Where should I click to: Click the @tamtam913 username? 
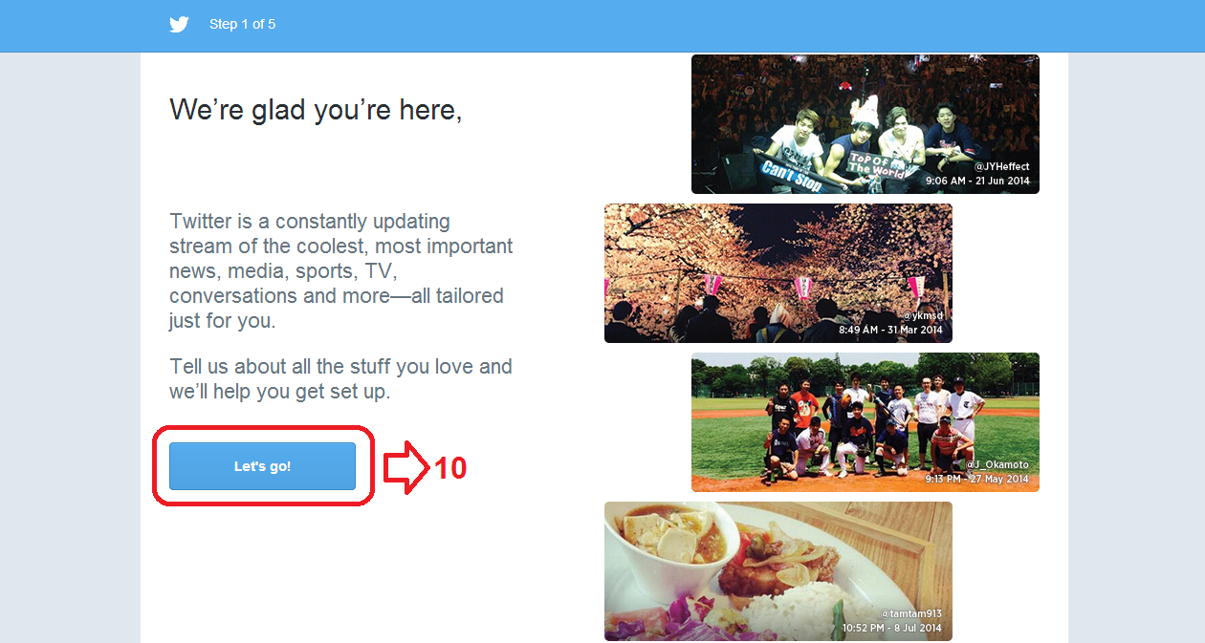(x=911, y=614)
